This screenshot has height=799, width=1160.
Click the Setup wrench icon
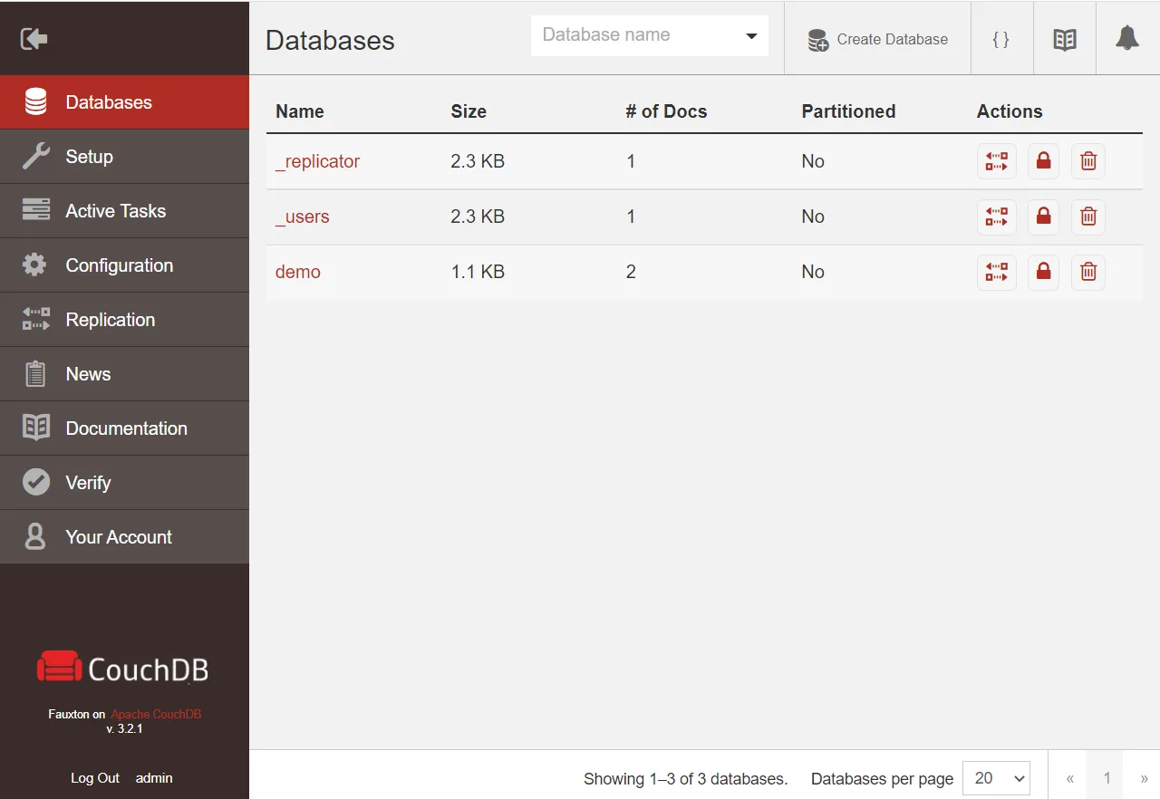pyautogui.click(x=35, y=157)
